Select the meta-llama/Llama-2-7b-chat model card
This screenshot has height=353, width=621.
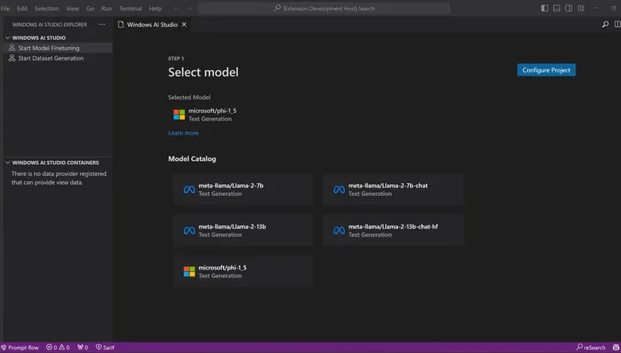(393, 190)
